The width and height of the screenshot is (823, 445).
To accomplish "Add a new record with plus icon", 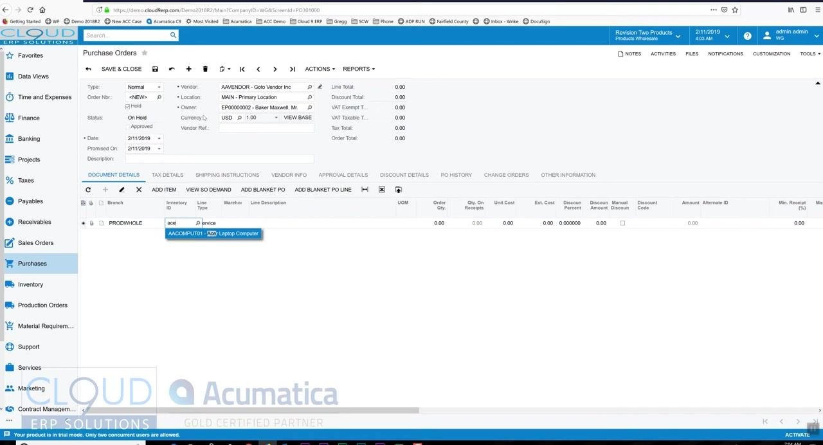I will coord(188,69).
